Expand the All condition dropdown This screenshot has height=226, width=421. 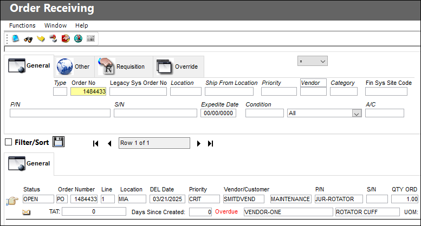(357, 114)
